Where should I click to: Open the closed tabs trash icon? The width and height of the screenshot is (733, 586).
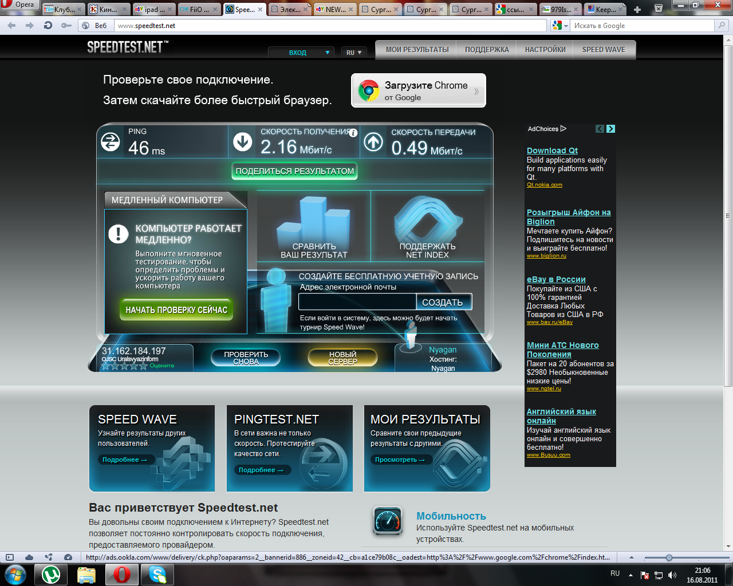click(659, 8)
